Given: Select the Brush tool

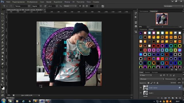Looking at the screenshot, I should 3,39.
